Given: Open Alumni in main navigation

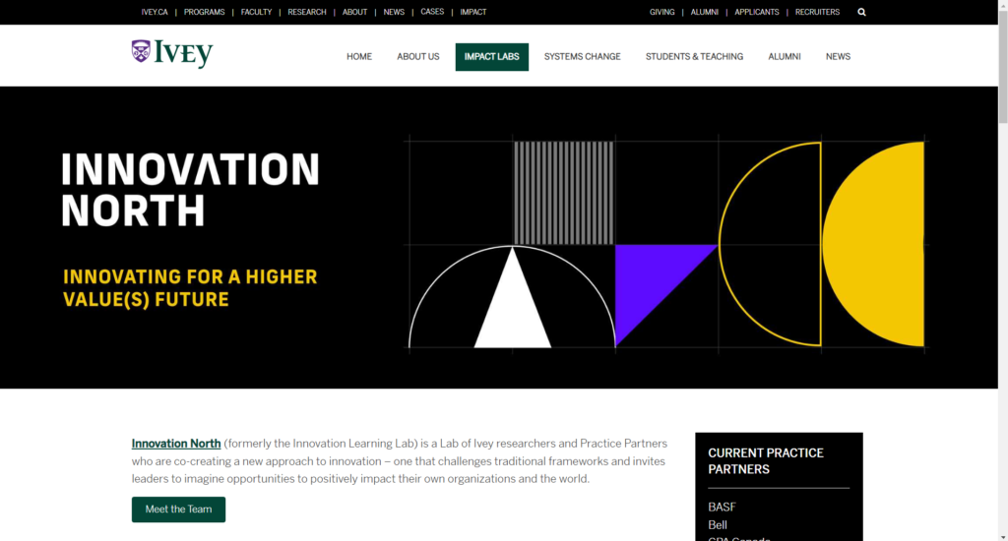Looking at the screenshot, I should click(x=785, y=56).
